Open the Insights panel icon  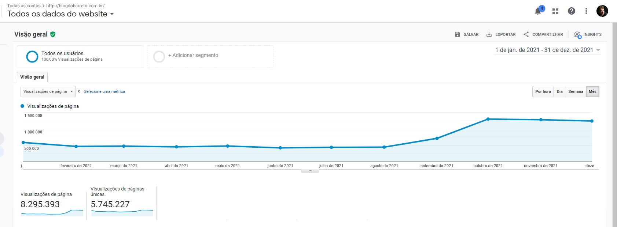pyautogui.click(x=578, y=35)
